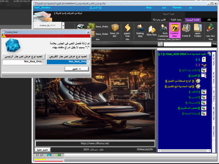
Task: Click the ملف حسابات 2024 status text
Action: point(93,150)
